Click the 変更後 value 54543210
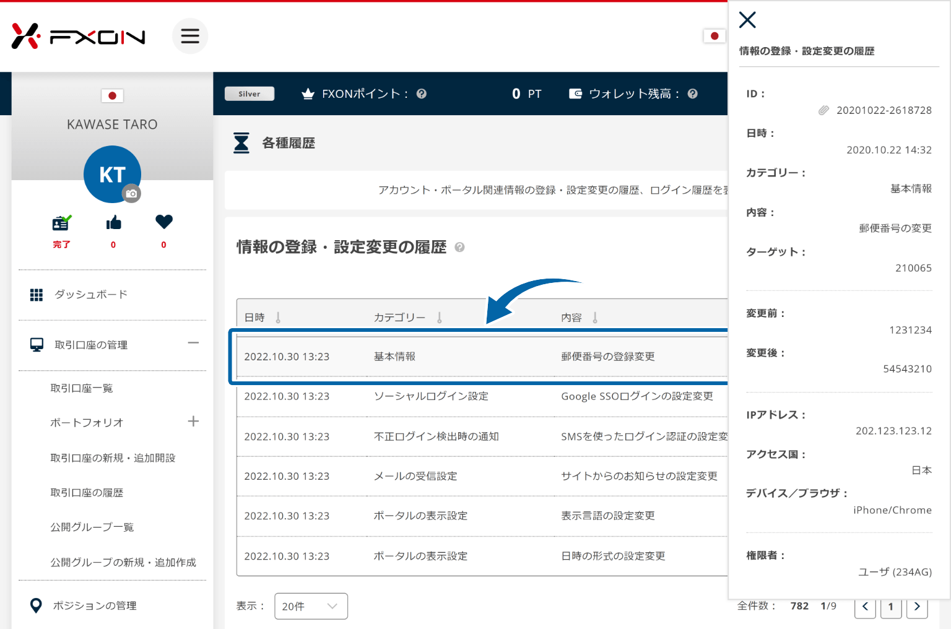 pos(908,369)
